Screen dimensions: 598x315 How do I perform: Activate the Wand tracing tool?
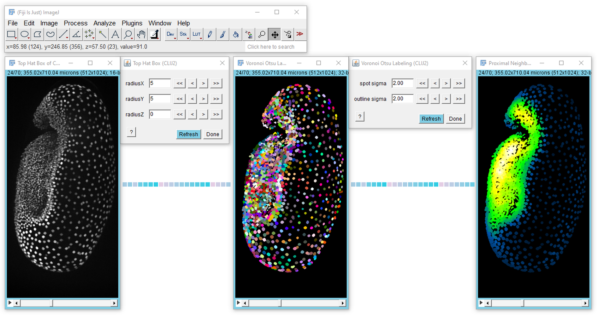pyautogui.click(x=102, y=34)
